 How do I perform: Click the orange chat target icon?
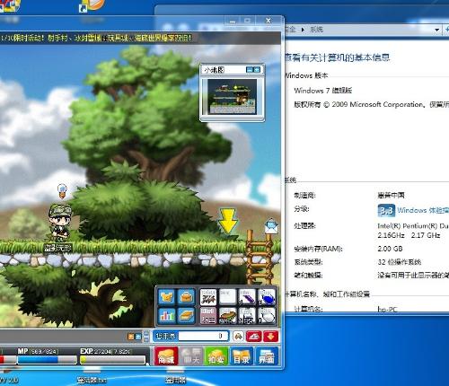coord(131,337)
